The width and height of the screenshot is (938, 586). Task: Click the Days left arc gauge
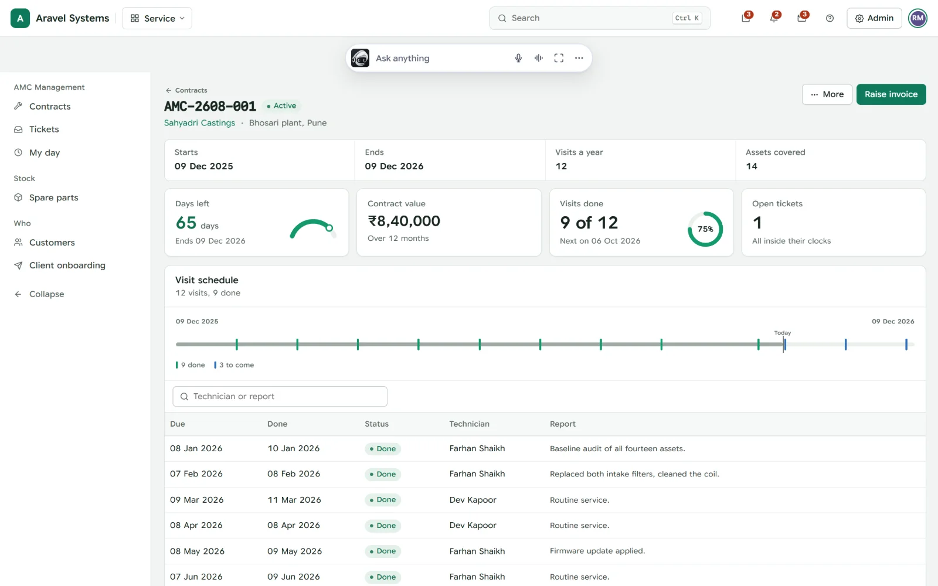point(313,229)
